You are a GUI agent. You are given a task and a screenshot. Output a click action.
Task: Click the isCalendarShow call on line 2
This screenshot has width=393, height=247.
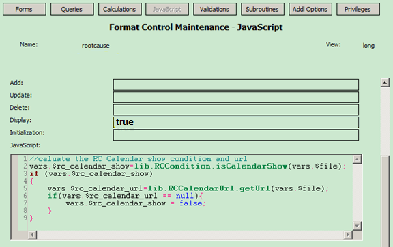coord(251,166)
